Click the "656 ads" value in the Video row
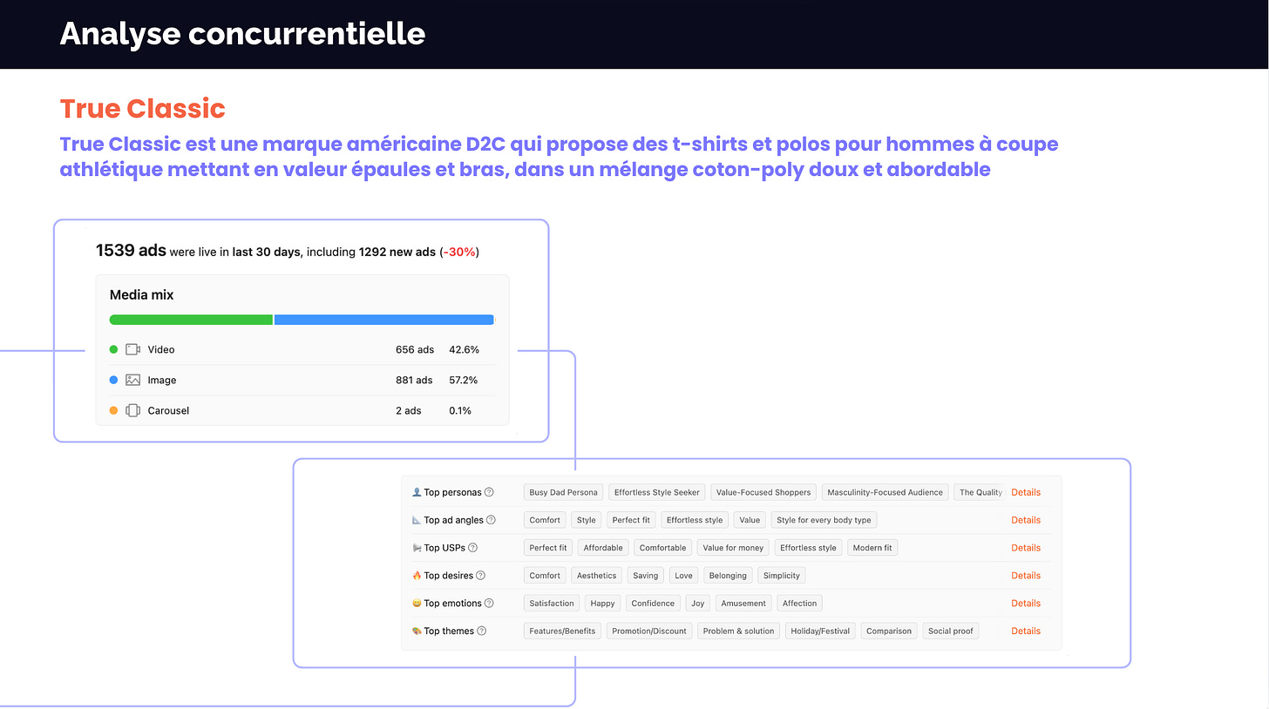1269x709 pixels. 415,349
